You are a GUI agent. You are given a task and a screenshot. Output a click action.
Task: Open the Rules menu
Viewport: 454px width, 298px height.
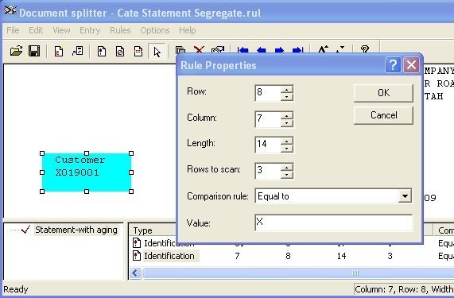point(120,30)
